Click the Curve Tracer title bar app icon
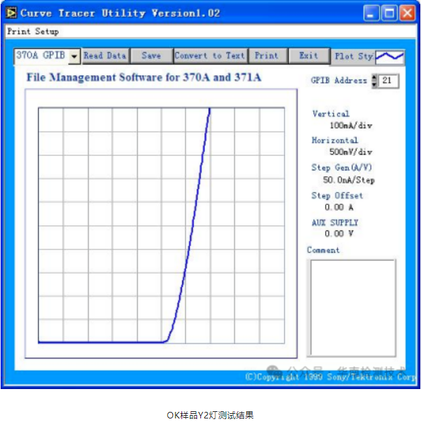 click(11, 13)
